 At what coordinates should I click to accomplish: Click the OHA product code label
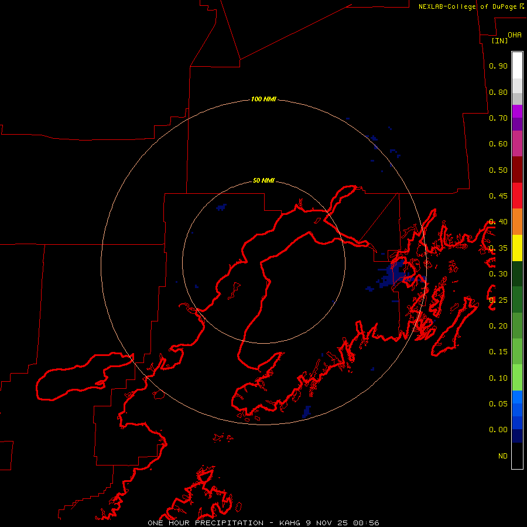(515, 35)
